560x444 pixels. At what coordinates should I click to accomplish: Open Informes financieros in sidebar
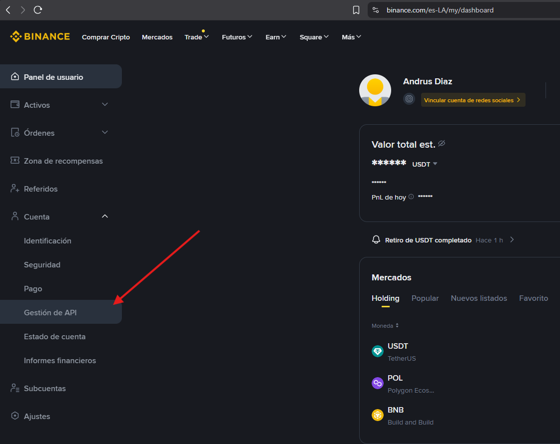pos(60,361)
